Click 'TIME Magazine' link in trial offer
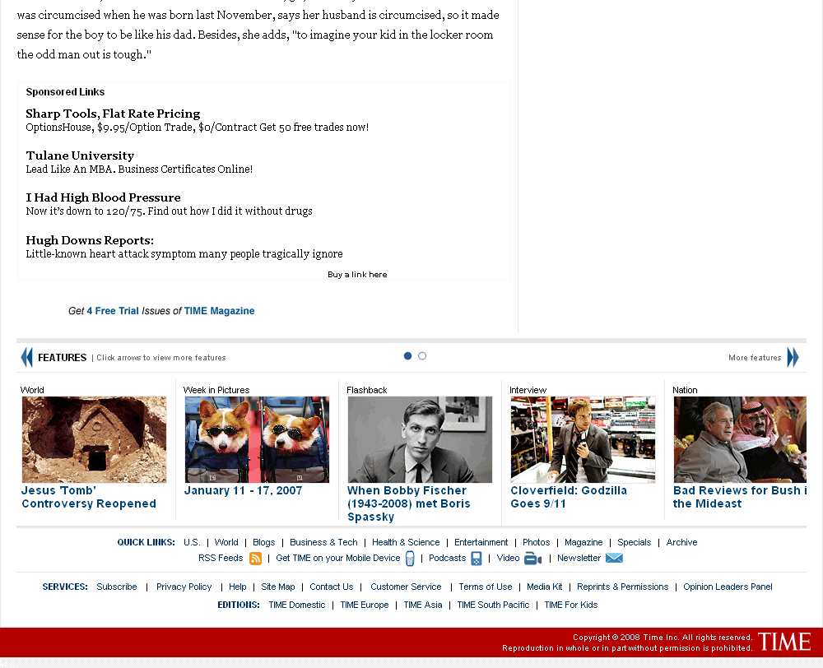 [219, 311]
